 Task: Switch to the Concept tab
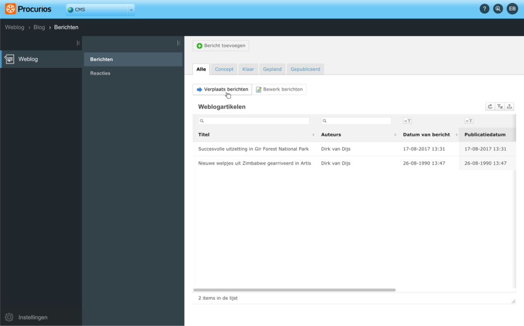(x=224, y=69)
